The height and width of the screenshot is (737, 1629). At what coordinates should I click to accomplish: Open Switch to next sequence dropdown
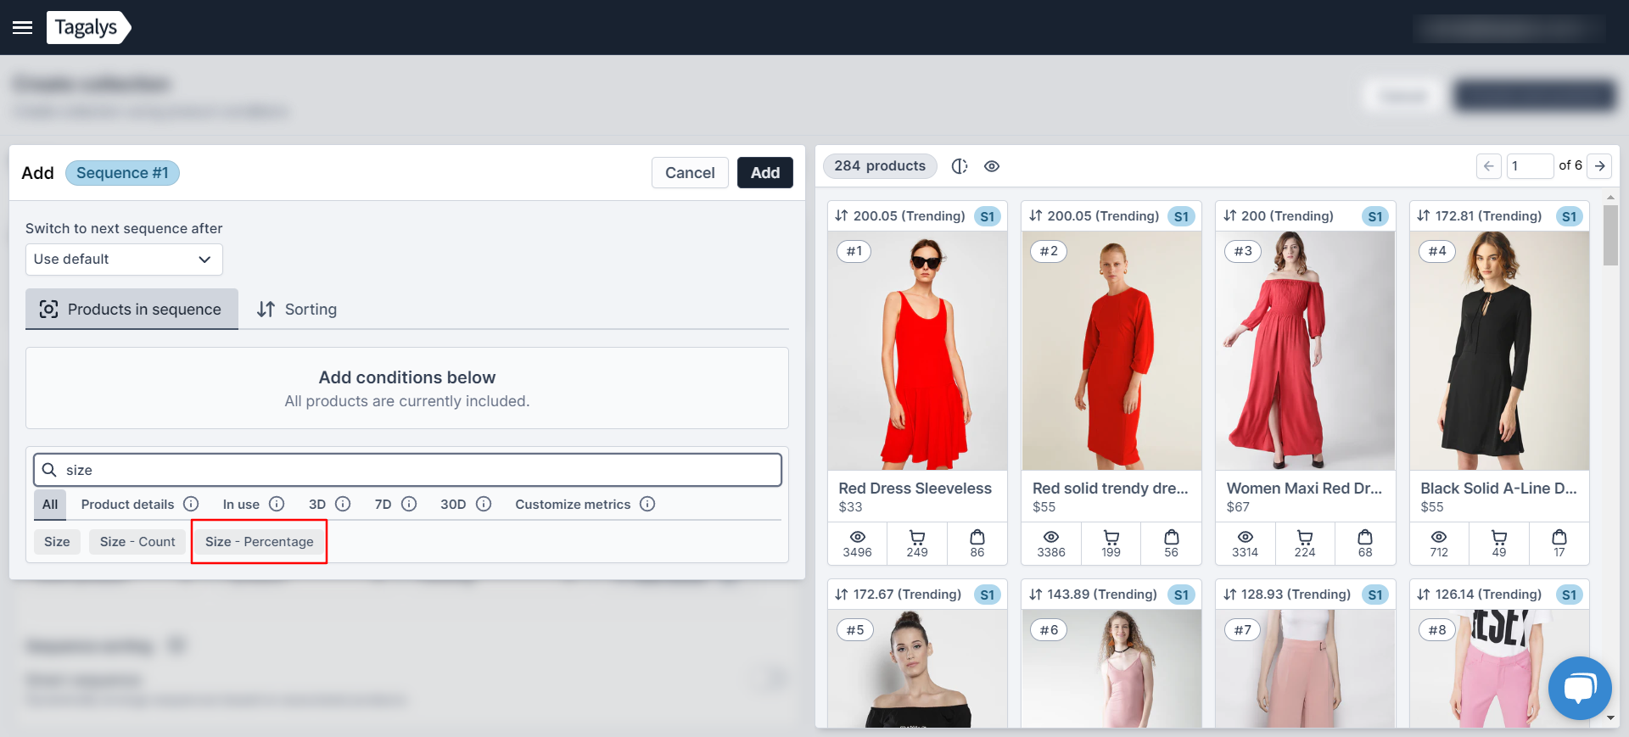pos(124,260)
